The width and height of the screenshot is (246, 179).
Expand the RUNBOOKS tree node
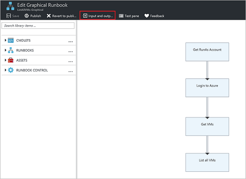[5, 50]
